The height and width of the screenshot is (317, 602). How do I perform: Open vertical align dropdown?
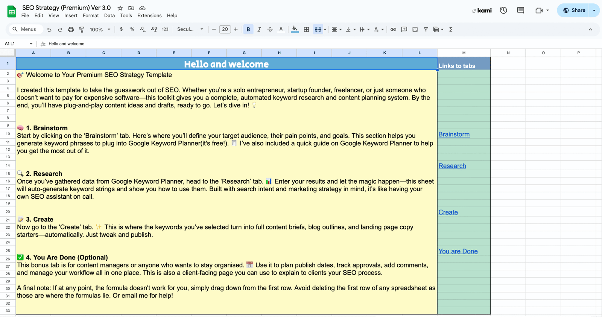pyautogui.click(x=350, y=29)
